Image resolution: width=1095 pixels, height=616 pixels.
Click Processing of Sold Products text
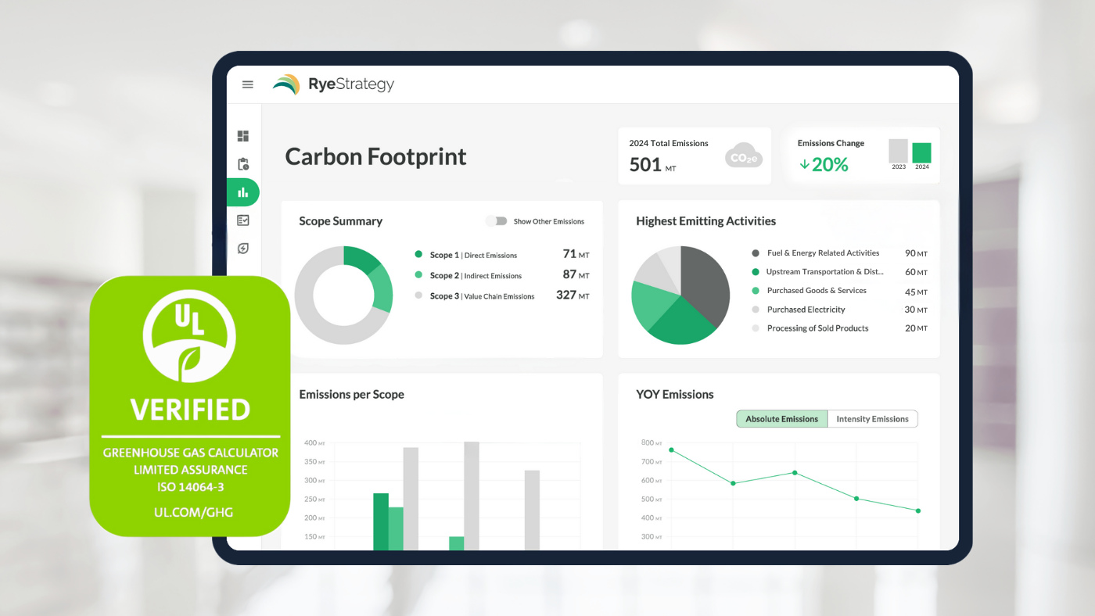pyautogui.click(x=818, y=328)
